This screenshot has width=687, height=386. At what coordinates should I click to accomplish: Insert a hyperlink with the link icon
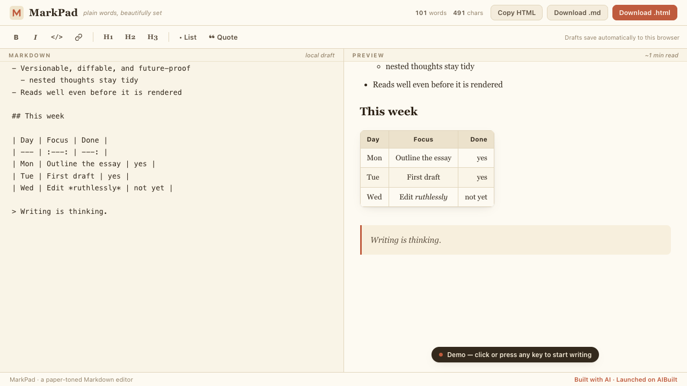(x=79, y=37)
